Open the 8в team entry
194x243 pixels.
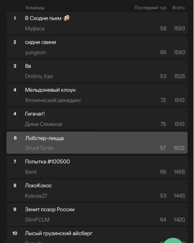pyautogui.click(x=97, y=71)
